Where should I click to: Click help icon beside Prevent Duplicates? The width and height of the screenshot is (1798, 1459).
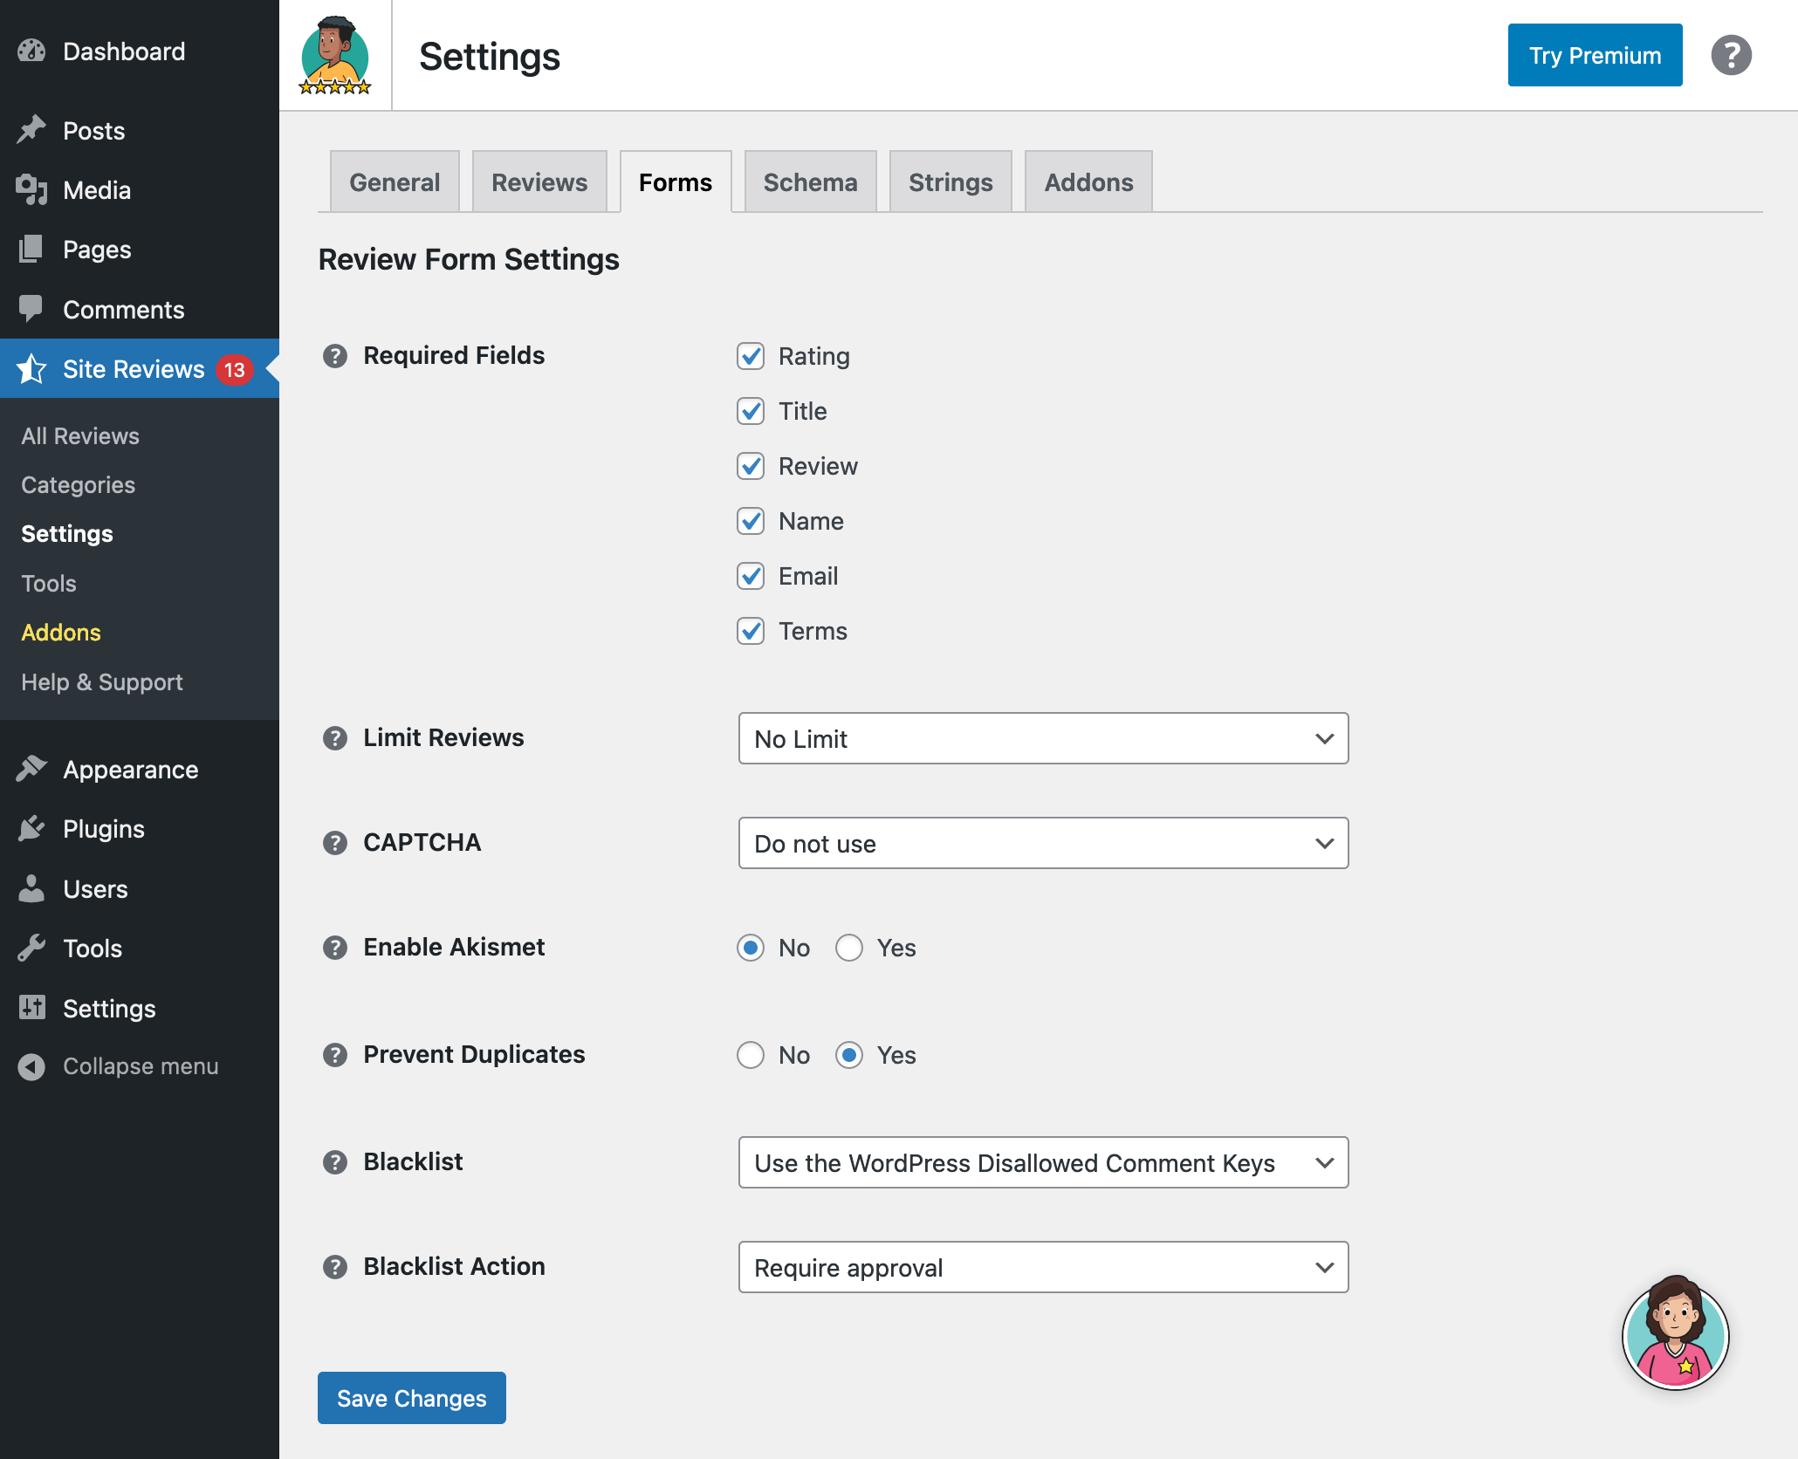pyautogui.click(x=335, y=1055)
